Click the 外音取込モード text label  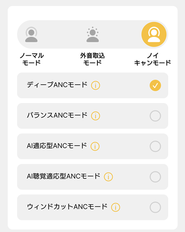[92, 59]
